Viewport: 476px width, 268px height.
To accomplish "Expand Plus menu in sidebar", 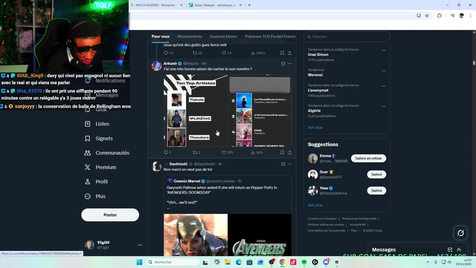I will [95, 196].
